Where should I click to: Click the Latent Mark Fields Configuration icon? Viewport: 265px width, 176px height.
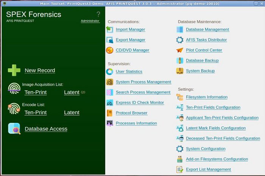point(180,128)
